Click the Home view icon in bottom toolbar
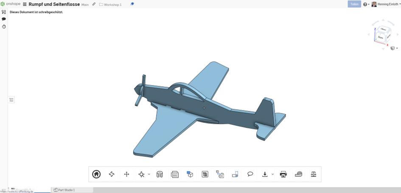Viewport: 401px width, 193px height. tap(96, 174)
